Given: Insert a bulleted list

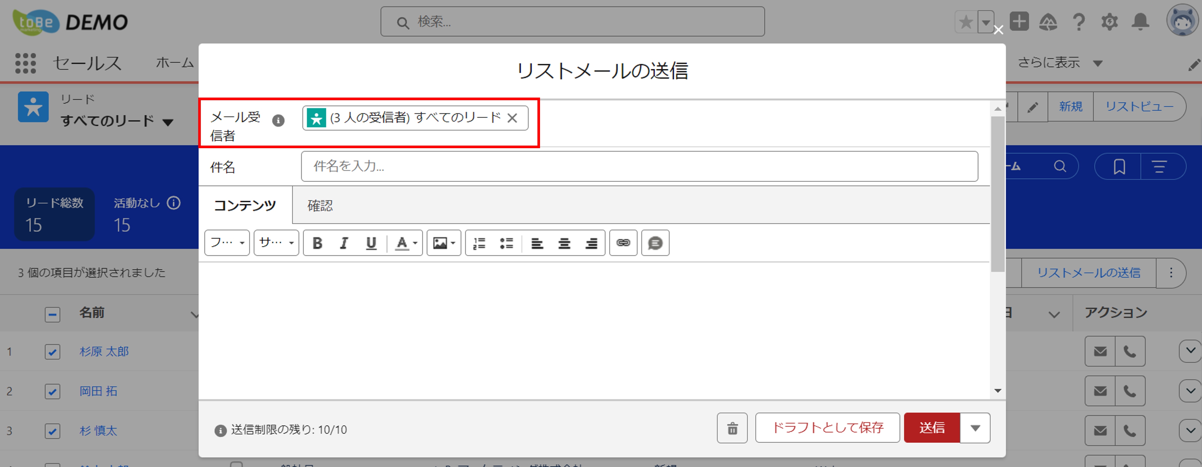Looking at the screenshot, I should 506,243.
